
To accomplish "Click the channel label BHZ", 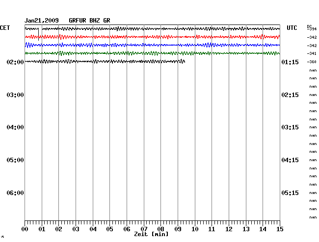I will point(95,21).
